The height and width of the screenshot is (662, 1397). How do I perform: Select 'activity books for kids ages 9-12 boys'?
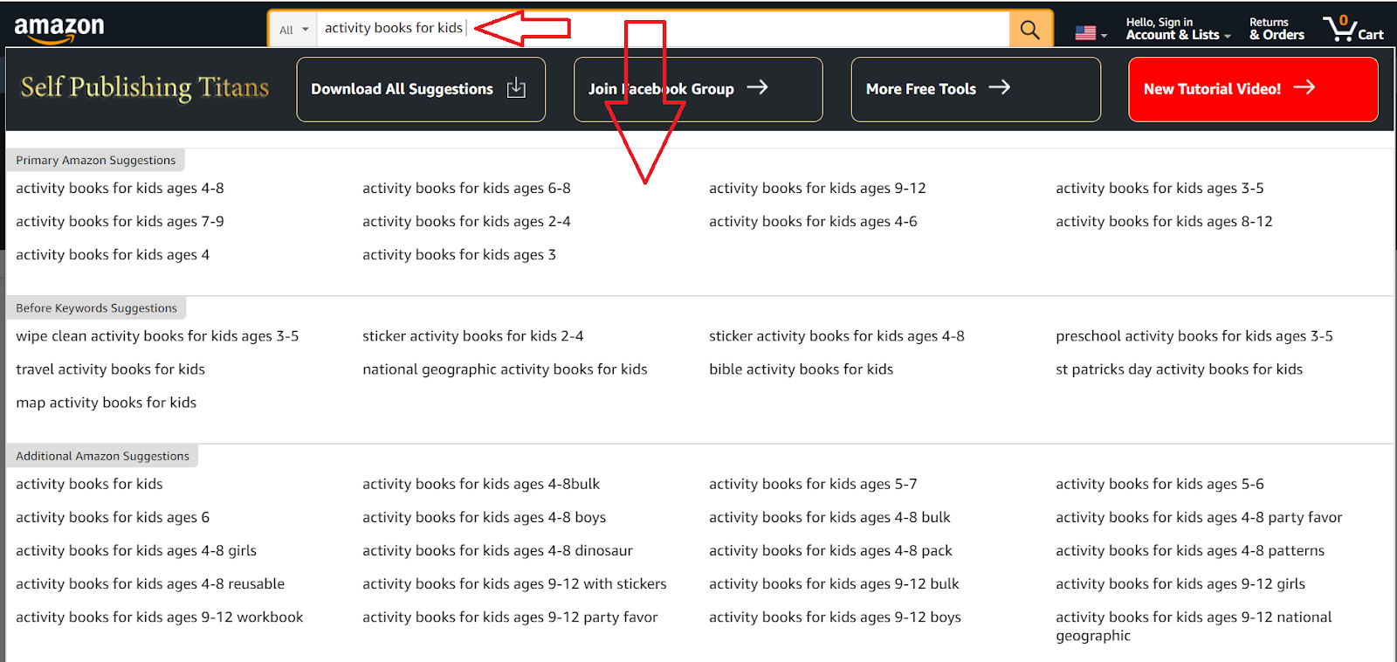click(835, 617)
